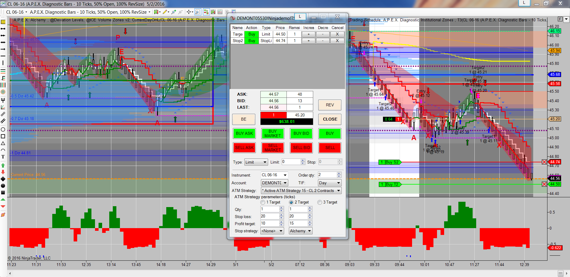Cancel the Buy S2 order on chart
This screenshot has width=570, height=277.
click(544, 162)
